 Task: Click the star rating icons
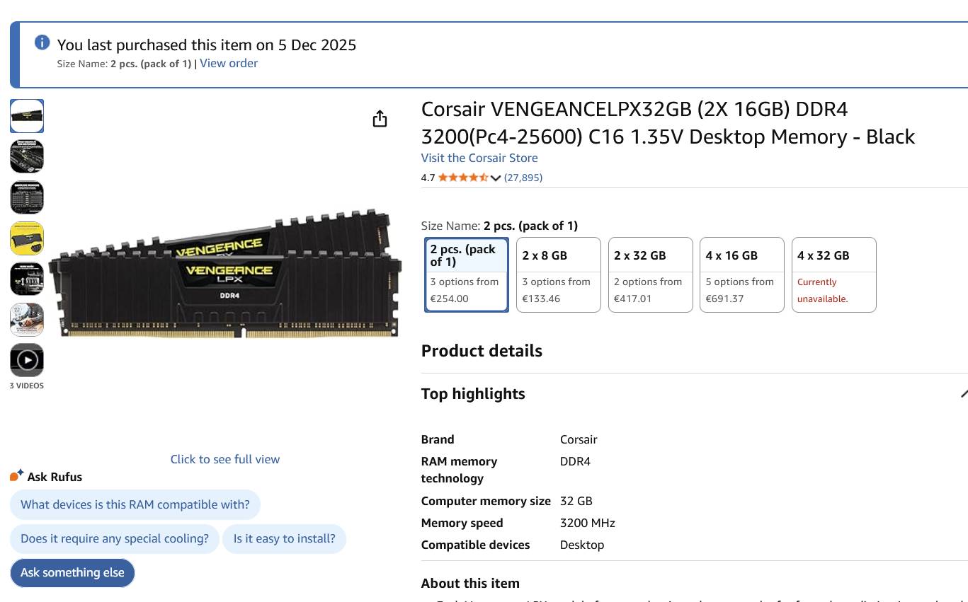463,178
